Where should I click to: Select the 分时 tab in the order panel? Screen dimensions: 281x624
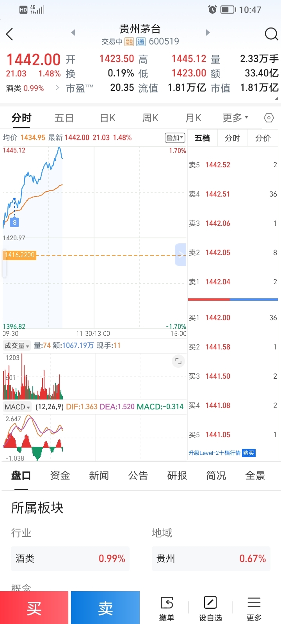[233, 138]
